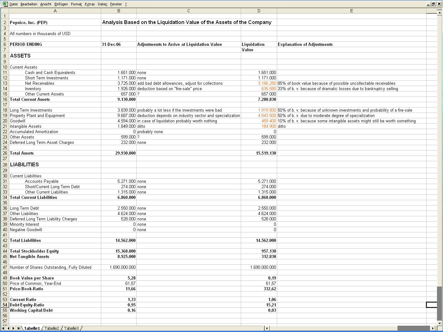
Task: Click the horizontal scrollbar left arrow
Action: (267, 328)
